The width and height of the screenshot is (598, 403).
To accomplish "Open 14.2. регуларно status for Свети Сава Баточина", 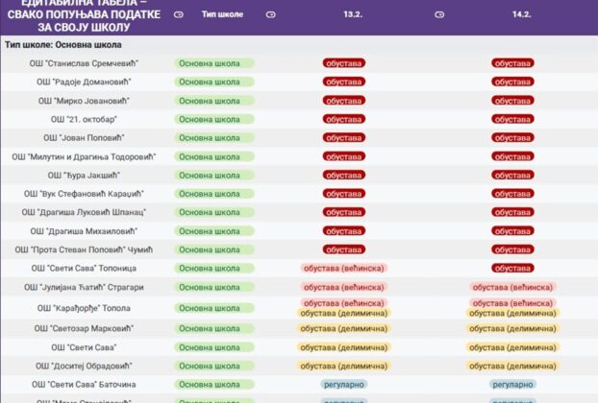I will 512,384.
